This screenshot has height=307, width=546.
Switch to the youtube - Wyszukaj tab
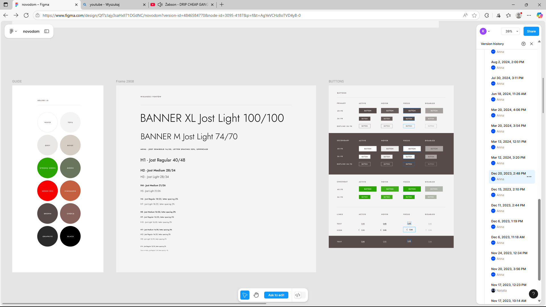[114, 5]
